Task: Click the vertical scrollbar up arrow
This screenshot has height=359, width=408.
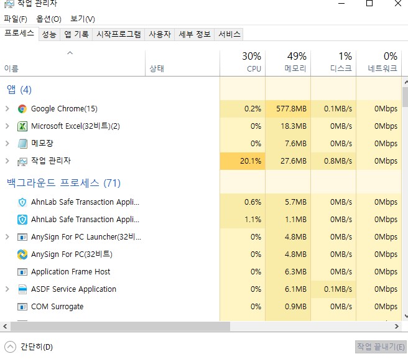Action: 406,82
